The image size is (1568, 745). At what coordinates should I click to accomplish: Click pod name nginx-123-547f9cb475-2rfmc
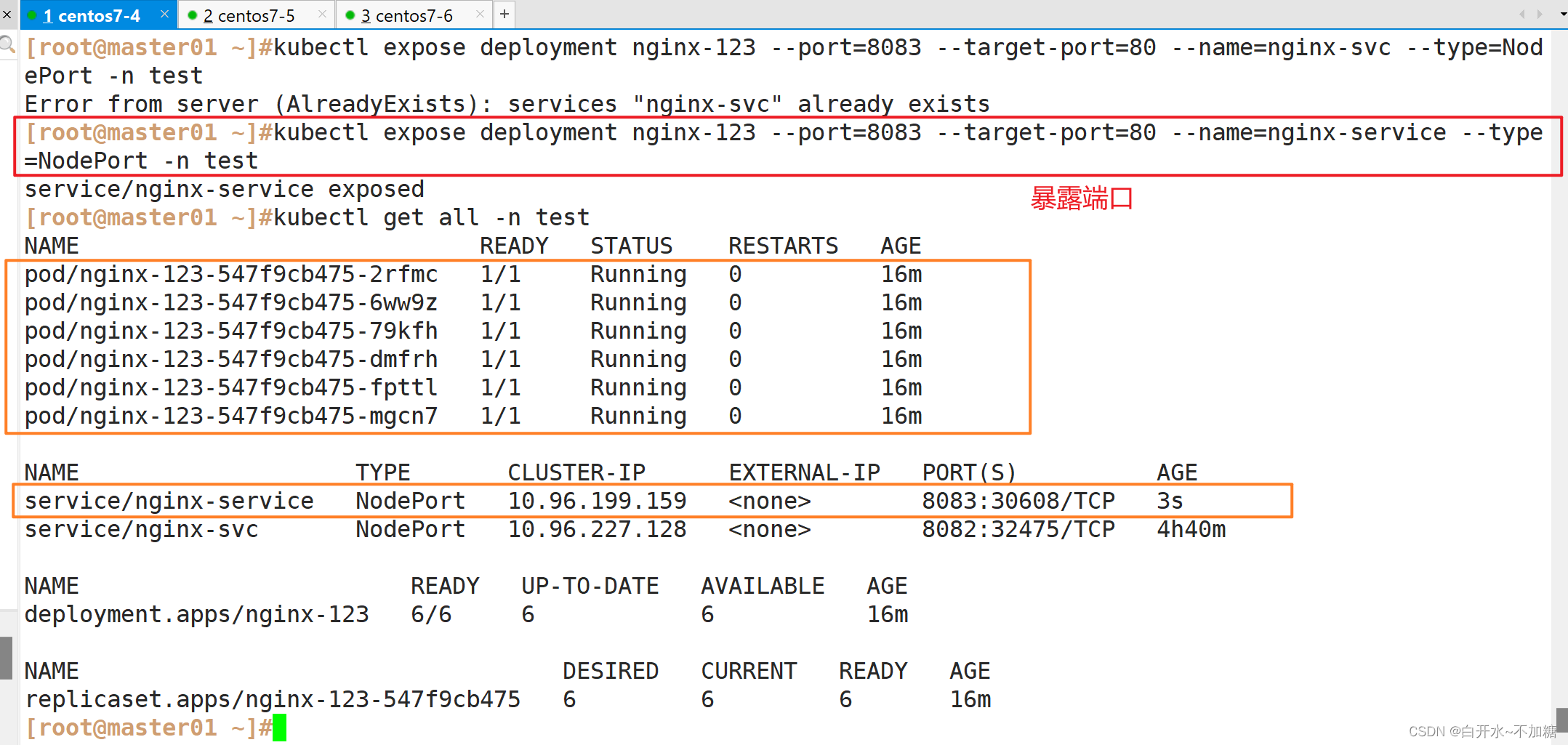coord(231,274)
